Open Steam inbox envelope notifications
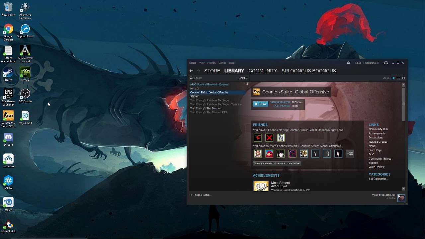425x239 pixels. click(x=348, y=63)
